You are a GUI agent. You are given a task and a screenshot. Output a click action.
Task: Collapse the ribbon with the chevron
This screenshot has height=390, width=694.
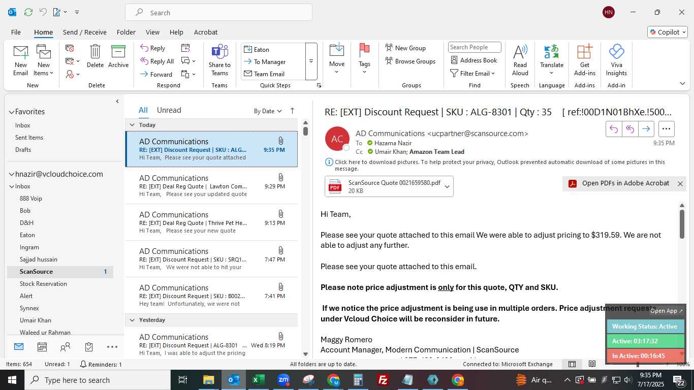click(682, 84)
